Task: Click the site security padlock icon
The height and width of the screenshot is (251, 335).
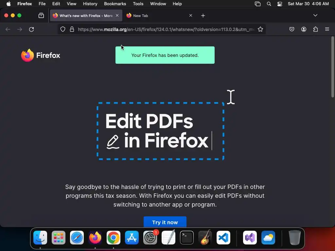Action: click(72, 29)
